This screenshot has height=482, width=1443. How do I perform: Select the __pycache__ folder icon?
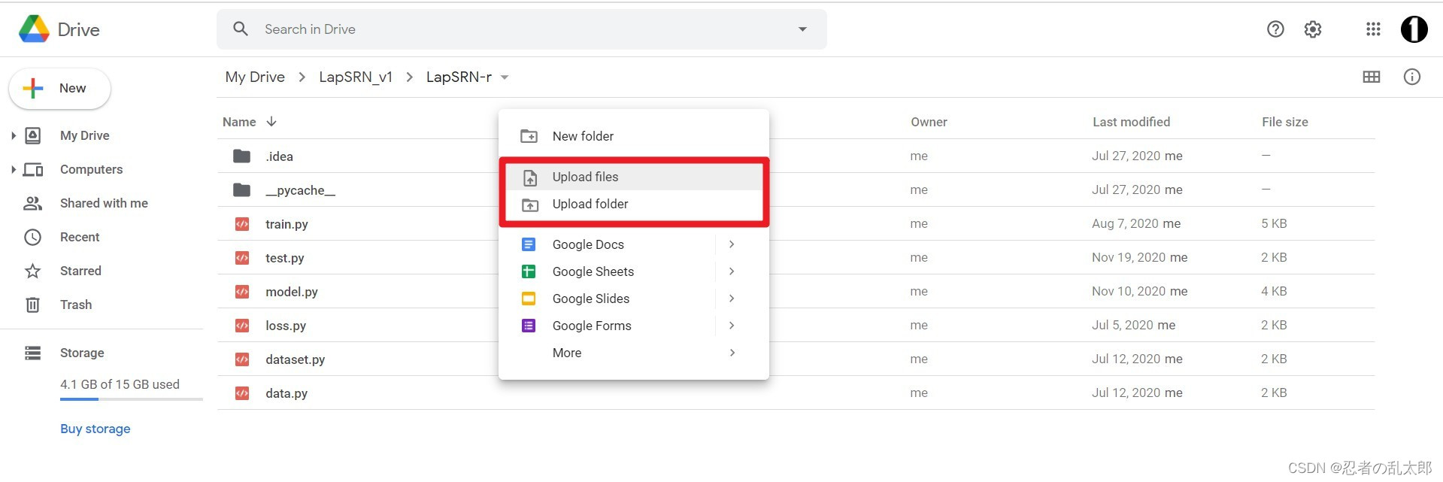(241, 189)
